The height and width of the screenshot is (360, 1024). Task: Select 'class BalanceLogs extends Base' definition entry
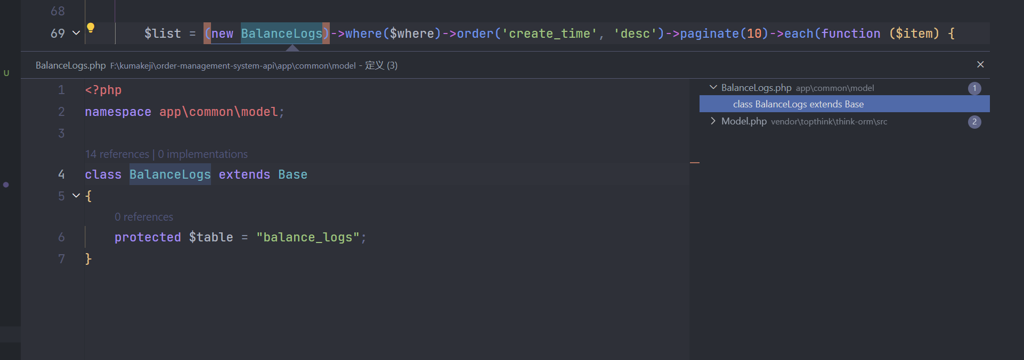pos(798,104)
